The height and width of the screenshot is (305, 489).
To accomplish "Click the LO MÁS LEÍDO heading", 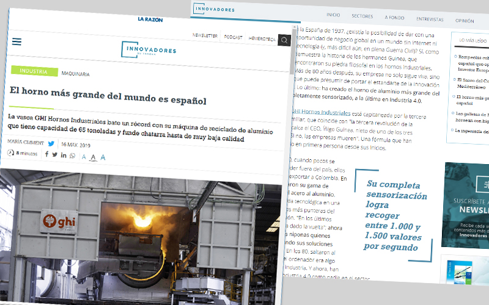I will (x=472, y=40).
